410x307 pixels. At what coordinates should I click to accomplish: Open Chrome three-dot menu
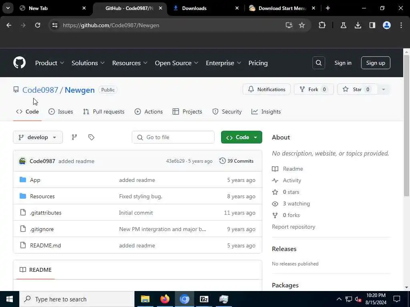point(401,25)
